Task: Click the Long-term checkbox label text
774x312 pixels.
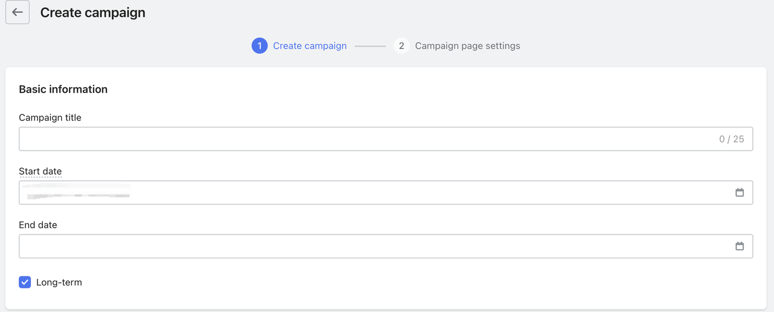Action: (x=59, y=282)
